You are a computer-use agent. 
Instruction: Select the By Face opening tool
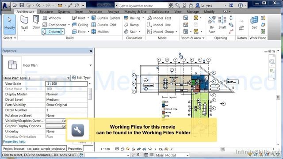[x=212, y=25]
